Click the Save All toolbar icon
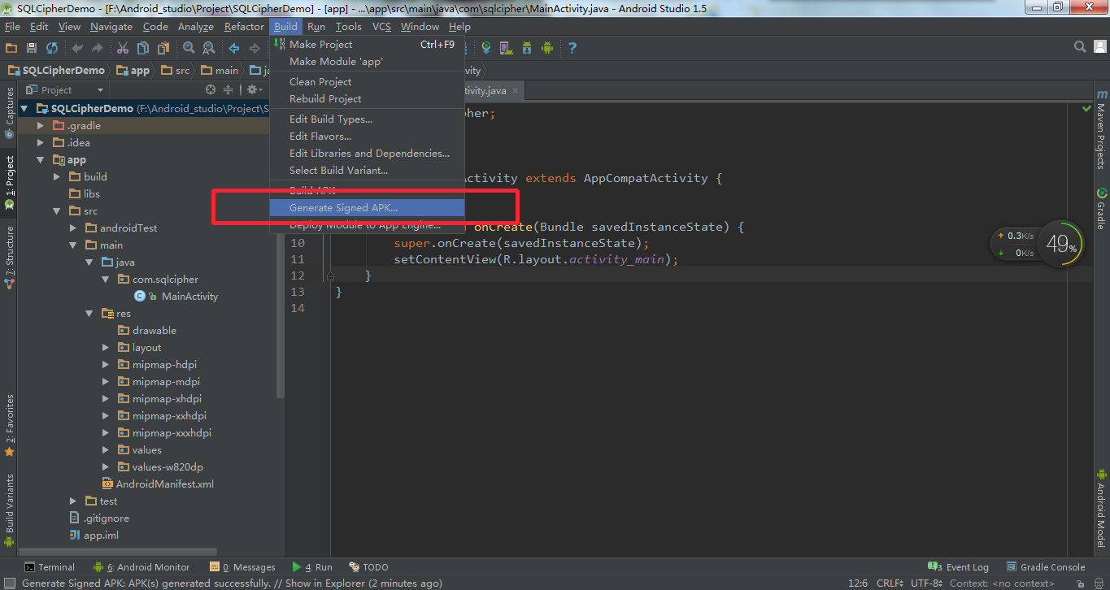This screenshot has height=590, width=1110. pyautogui.click(x=32, y=48)
